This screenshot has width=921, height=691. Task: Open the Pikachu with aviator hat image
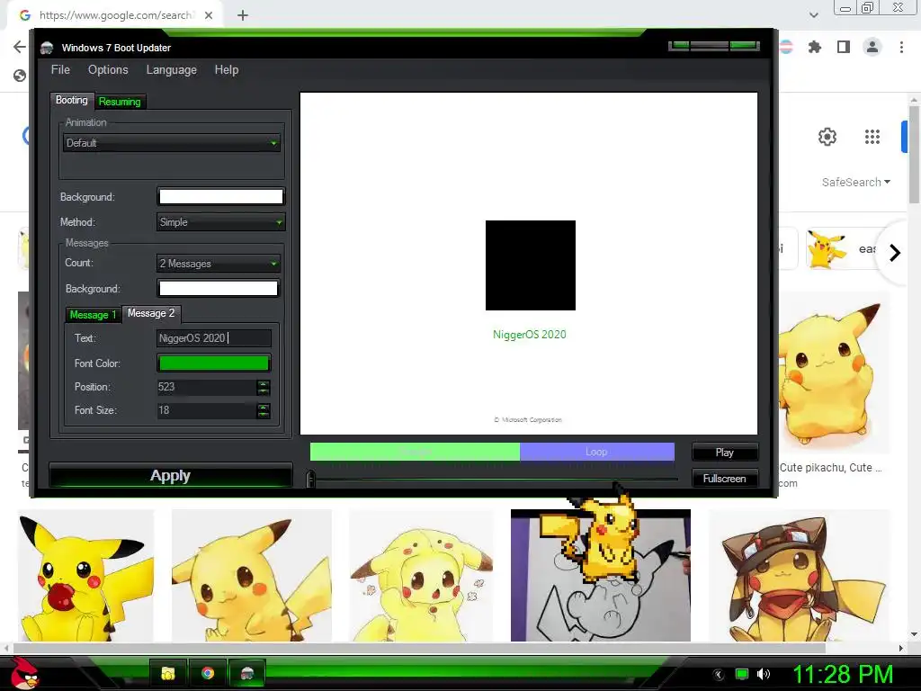pyautogui.click(x=800, y=575)
